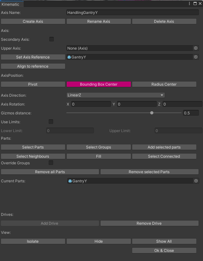203x261 pixels.
Task: Enable the Secondary Axis checkbox
Action: pyautogui.click(x=51, y=39)
